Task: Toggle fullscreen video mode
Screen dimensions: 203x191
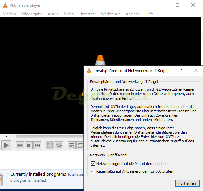Action: 50,145
